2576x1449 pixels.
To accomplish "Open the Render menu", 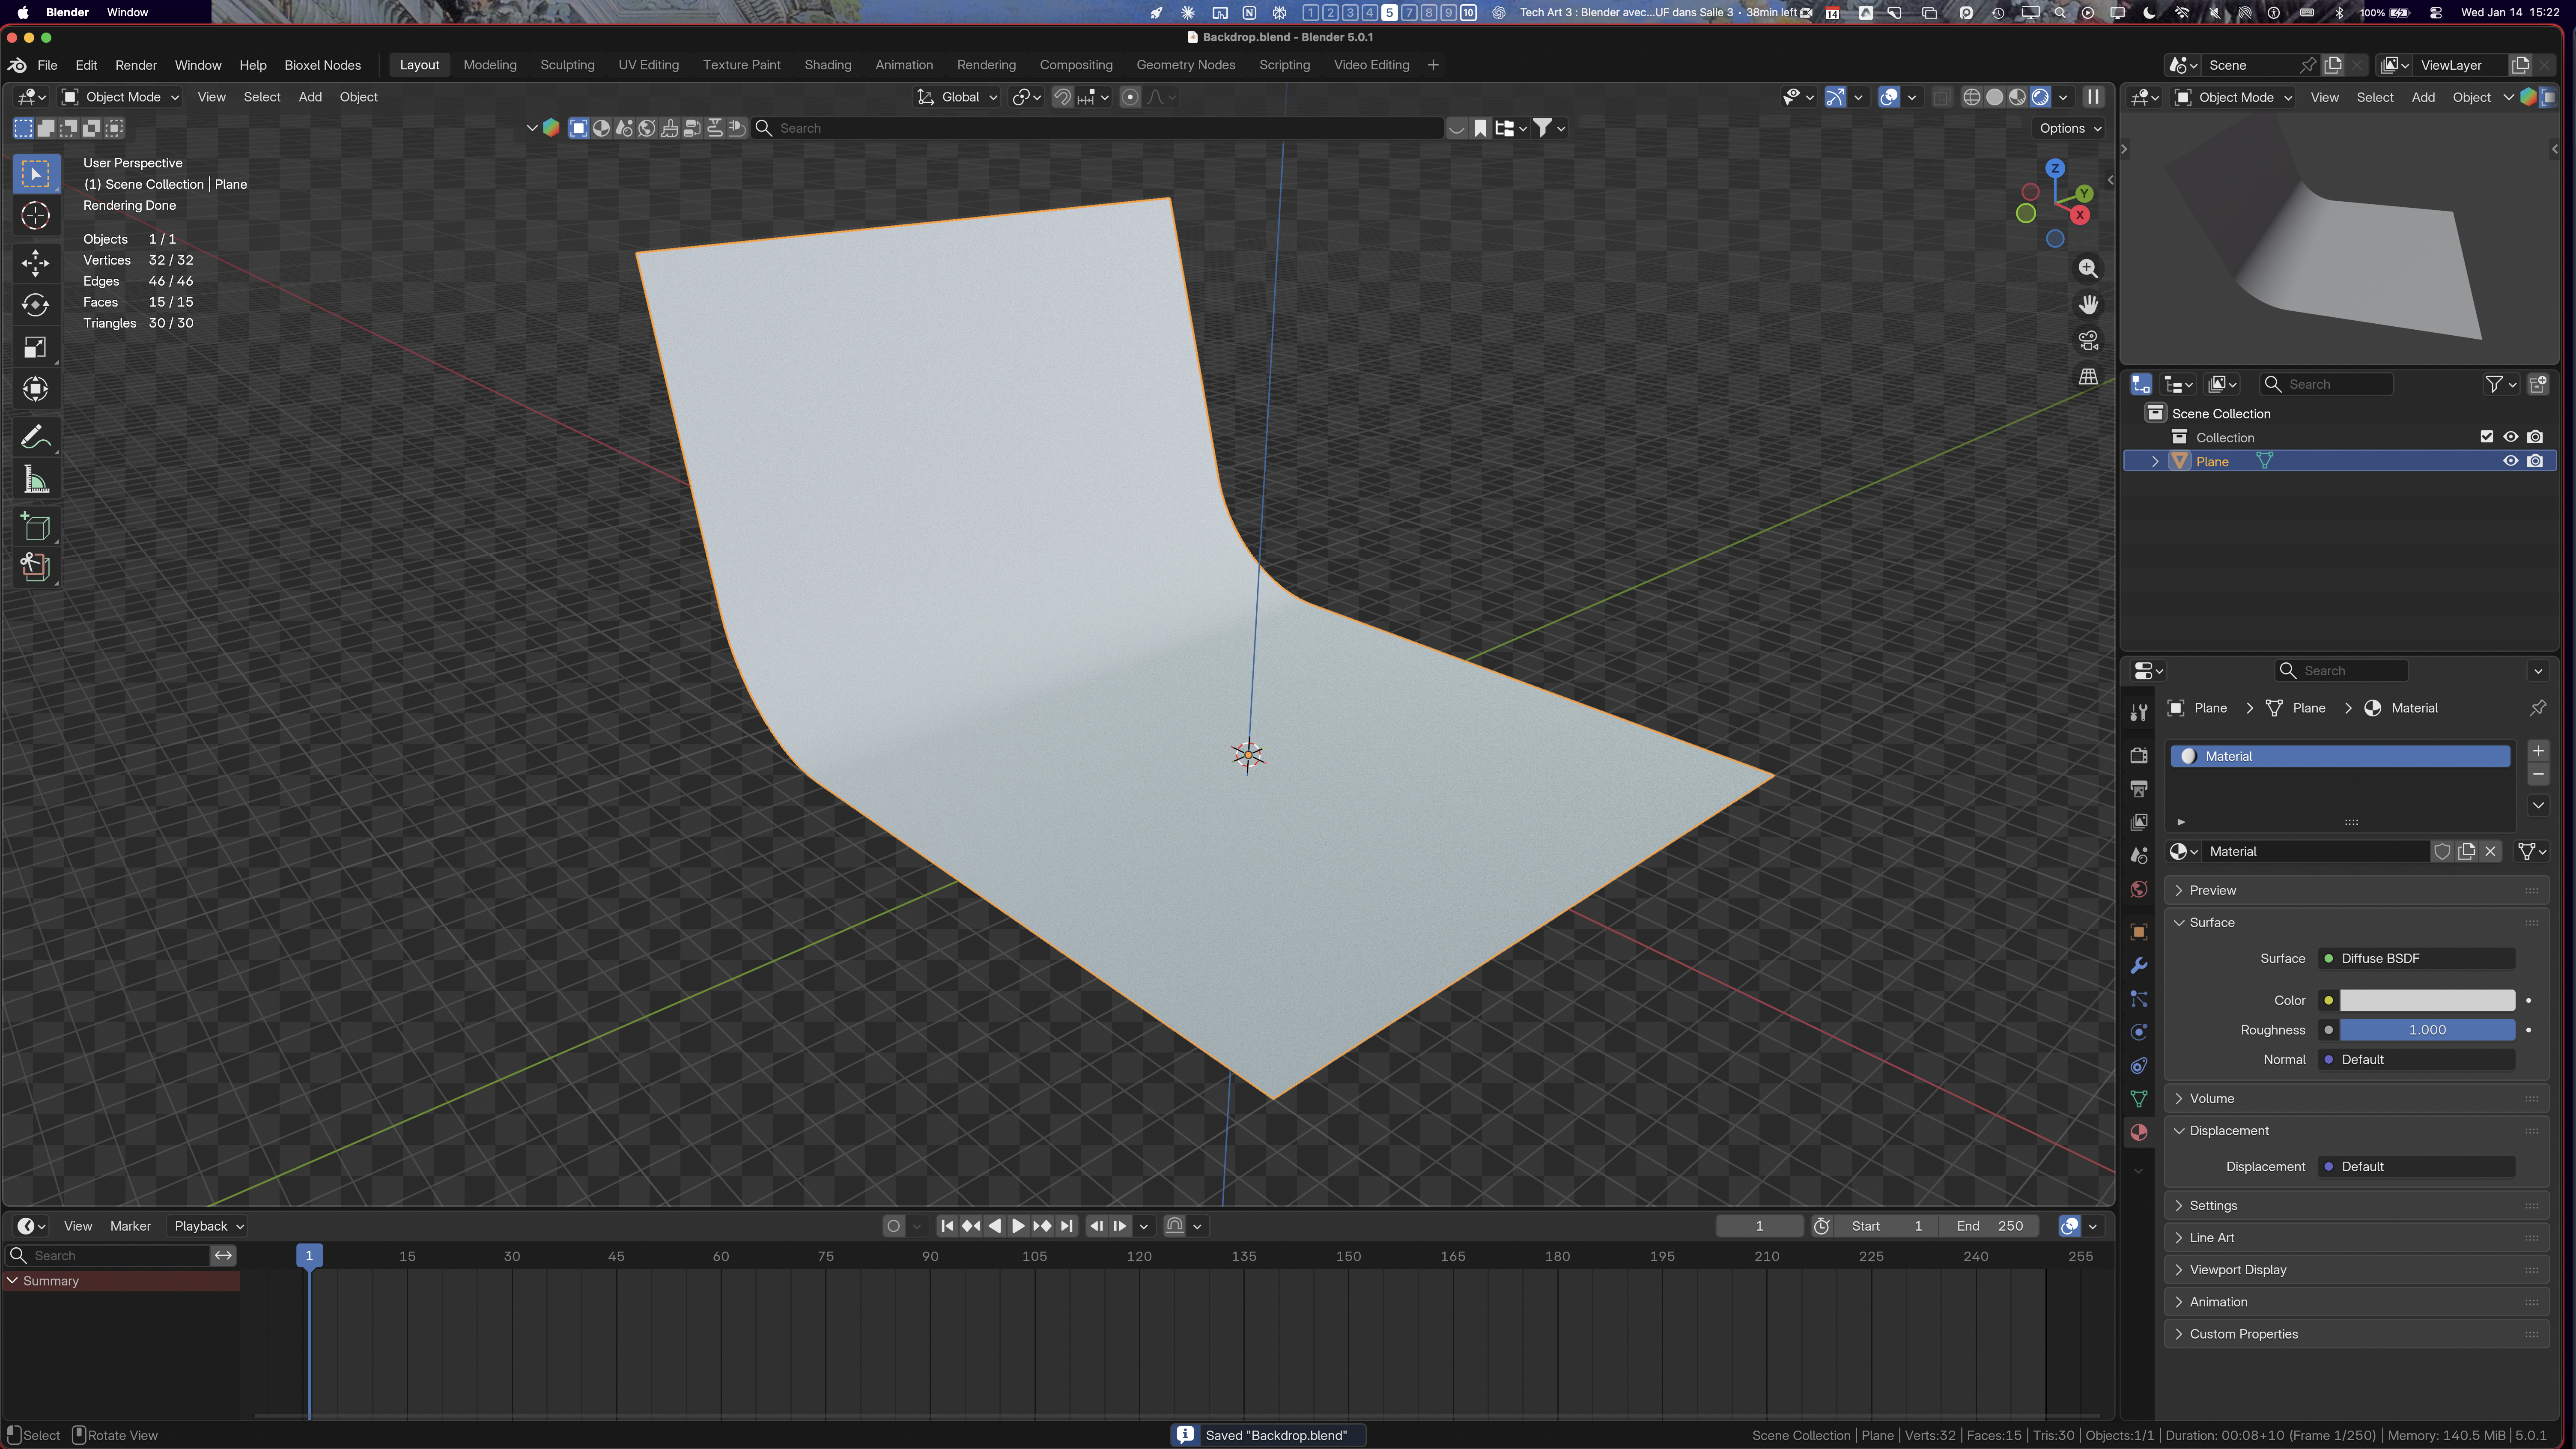I will pos(136,65).
